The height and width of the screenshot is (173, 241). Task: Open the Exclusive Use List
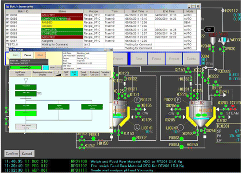coord(94,74)
